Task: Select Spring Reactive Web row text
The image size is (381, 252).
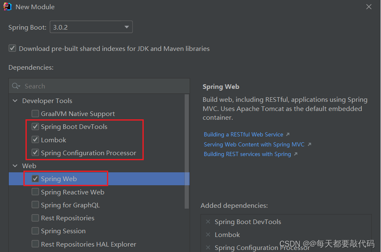Action: click(x=72, y=192)
